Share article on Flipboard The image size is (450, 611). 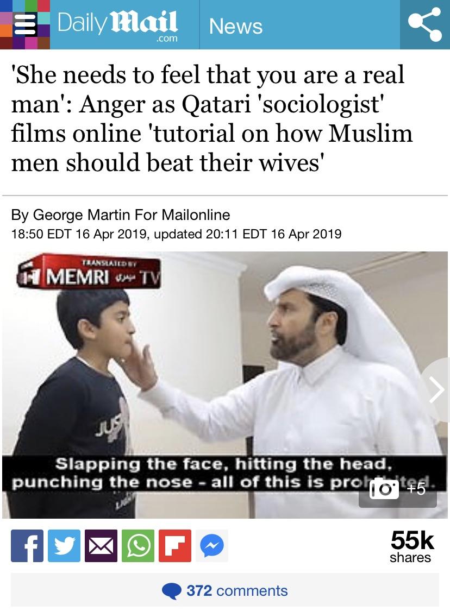(175, 545)
